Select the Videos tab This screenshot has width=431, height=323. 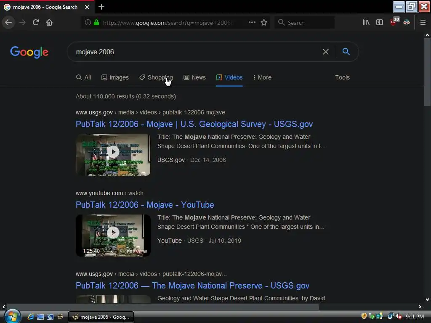[x=229, y=77]
